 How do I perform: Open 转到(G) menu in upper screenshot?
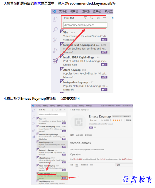point(108,11)
